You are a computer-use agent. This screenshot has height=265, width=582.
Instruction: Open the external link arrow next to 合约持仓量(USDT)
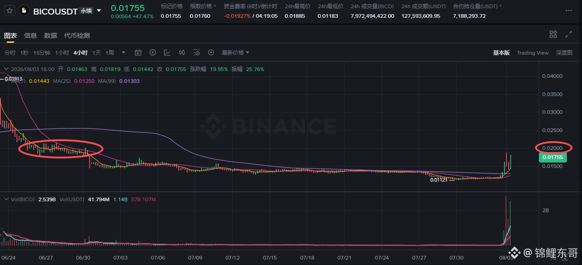pos(500,6)
